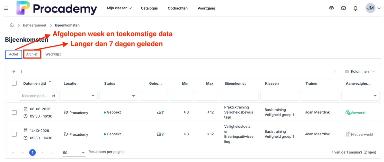Image resolution: width=384 pixels, height=162 pixels.
Task: Click the filter funnel icon
Action: click(x=335, y=72)
